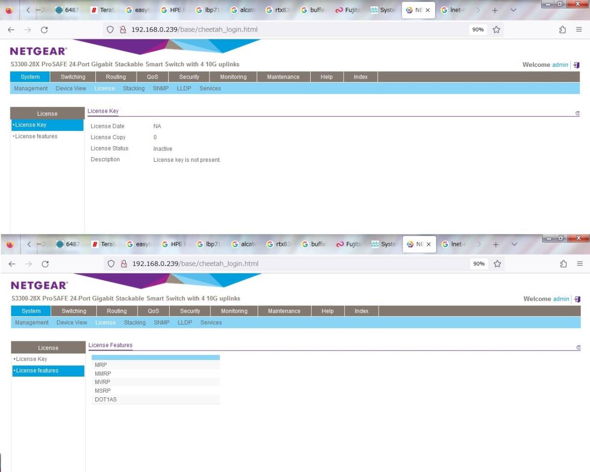590x472 pixels.
Task: Click tracking shield icon in License Features window
Action: coord(112,264)
